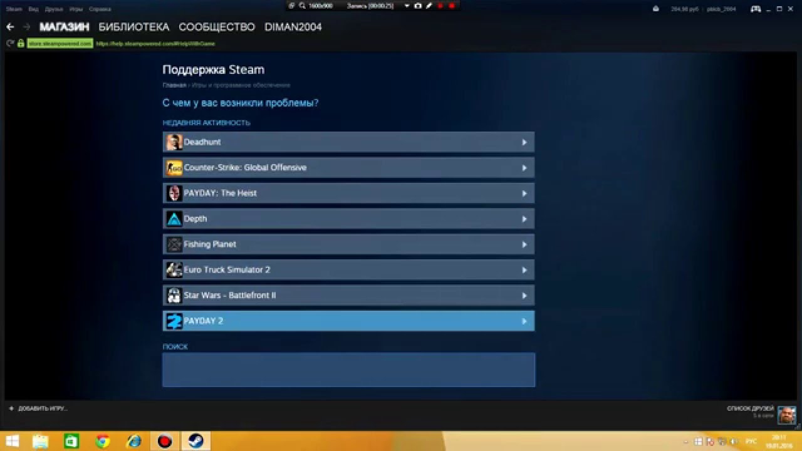802x451 pixels.
Task: Expand the PAYDAY 2 row arrow
Action: click(x=524, y=321)
